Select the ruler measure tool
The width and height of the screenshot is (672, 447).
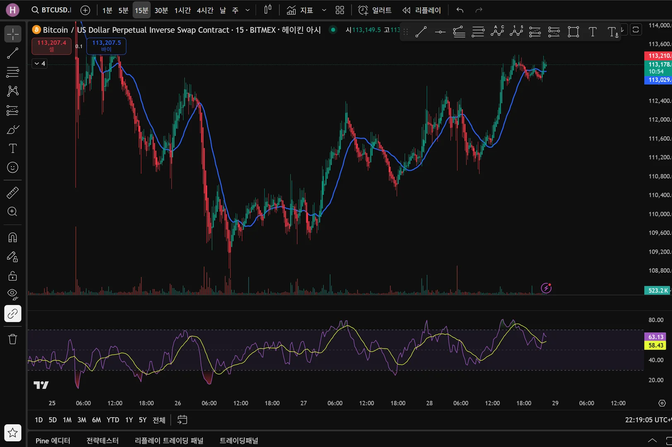coord(12,192)
